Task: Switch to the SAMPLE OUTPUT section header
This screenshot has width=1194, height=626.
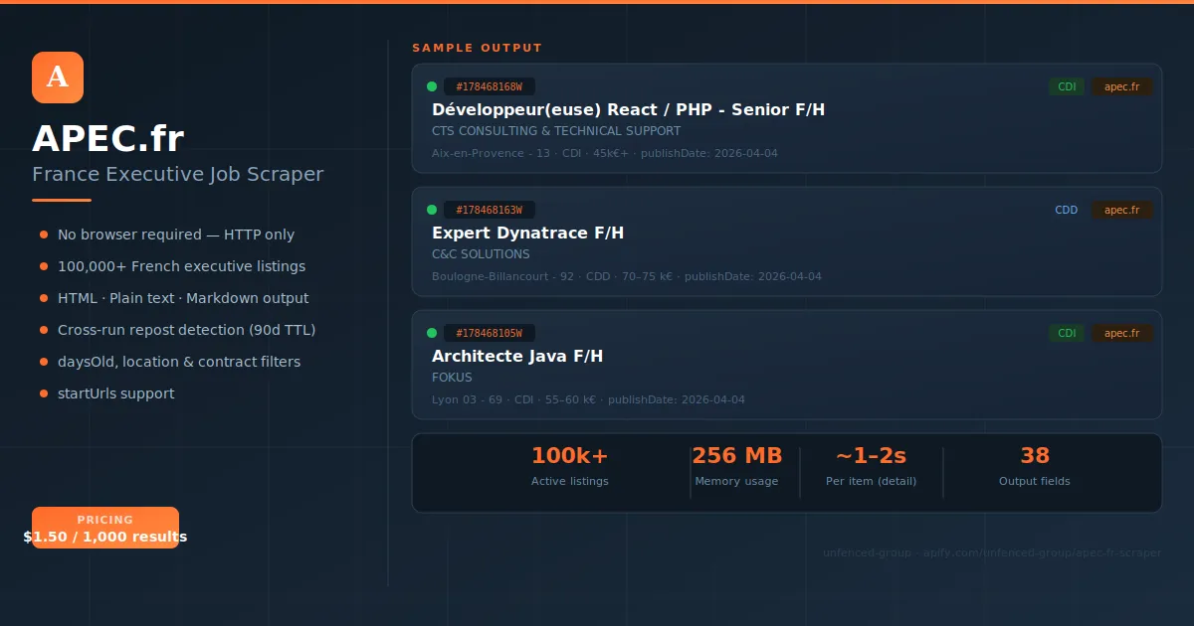Action: [478, 47]
